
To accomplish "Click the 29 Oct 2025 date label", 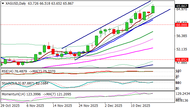I will tap(11, 105).
